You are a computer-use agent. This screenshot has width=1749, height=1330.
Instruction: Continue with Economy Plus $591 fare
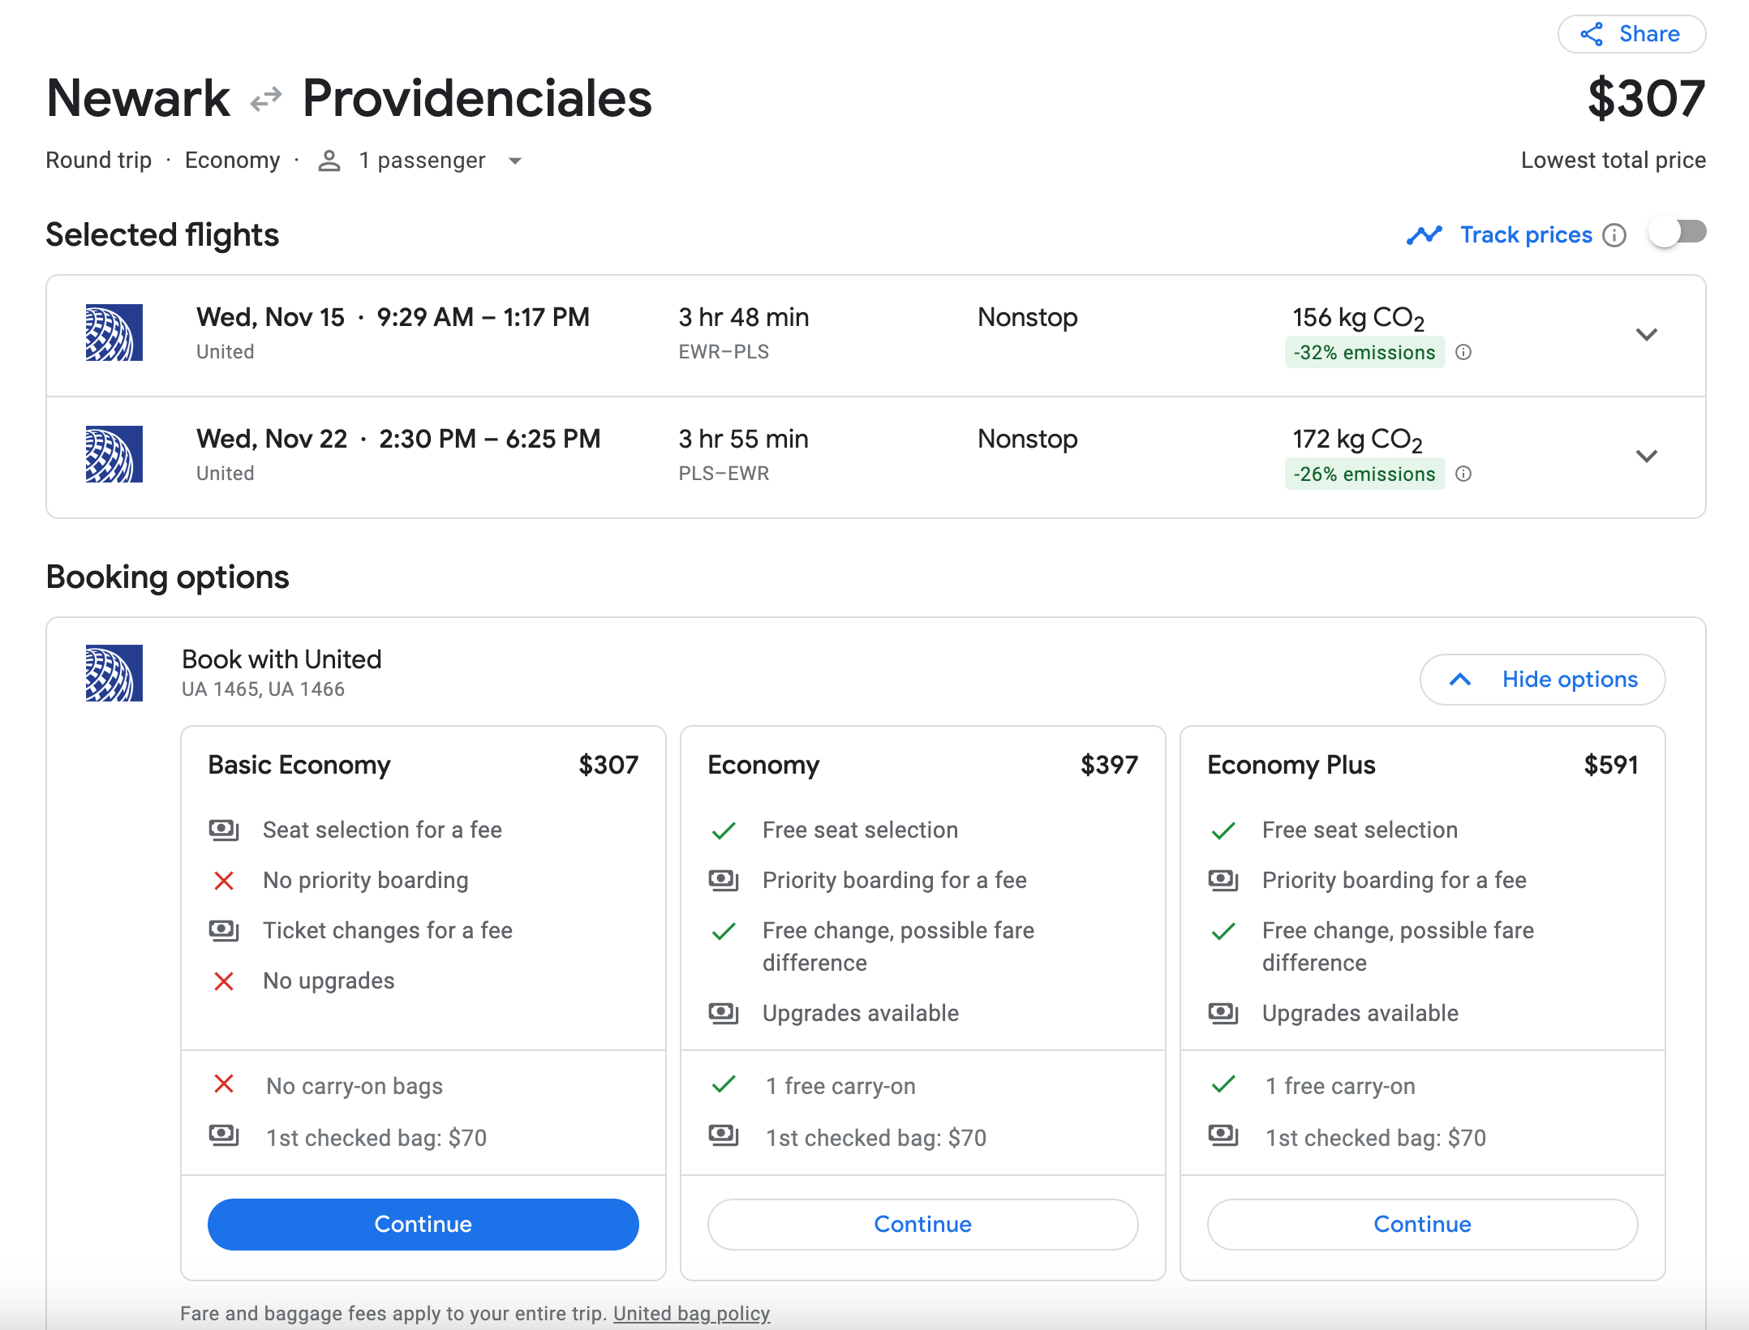1422,1224
